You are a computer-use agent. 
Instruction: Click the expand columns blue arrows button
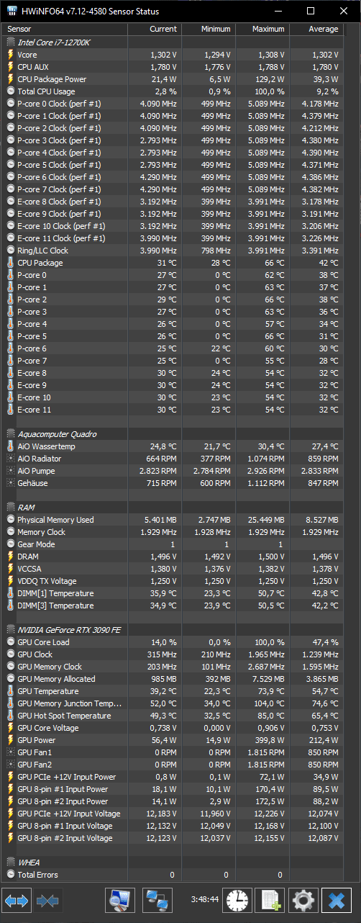tap(17, 900)
